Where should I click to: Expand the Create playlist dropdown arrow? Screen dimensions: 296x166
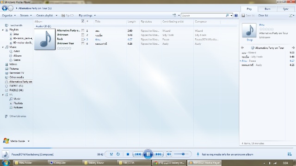[56, 15]
